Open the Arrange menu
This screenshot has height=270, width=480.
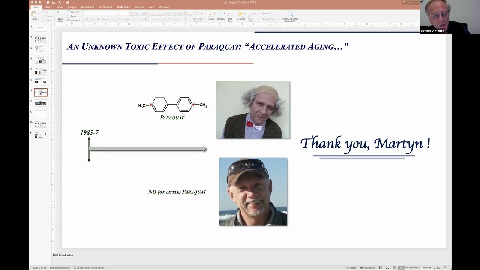[x=241, y=16]
